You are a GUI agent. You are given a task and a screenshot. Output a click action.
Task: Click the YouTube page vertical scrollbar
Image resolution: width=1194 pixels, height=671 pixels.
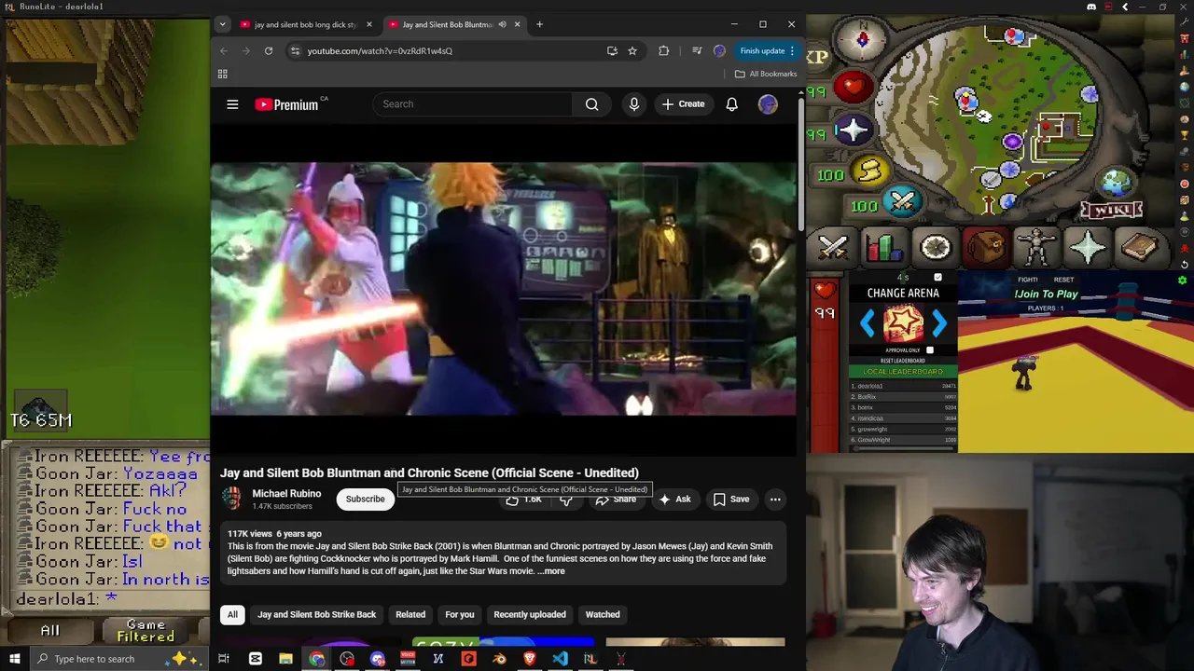click(801, 163)
